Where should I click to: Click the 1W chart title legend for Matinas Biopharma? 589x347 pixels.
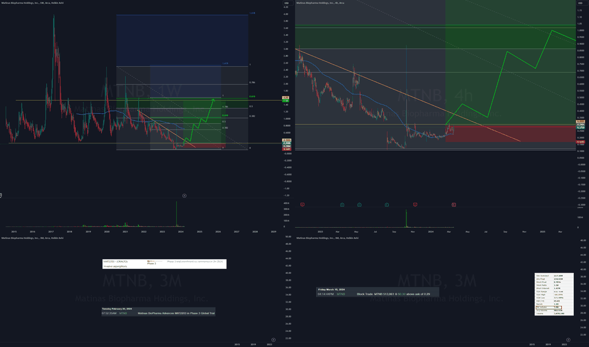pos(32,3)
